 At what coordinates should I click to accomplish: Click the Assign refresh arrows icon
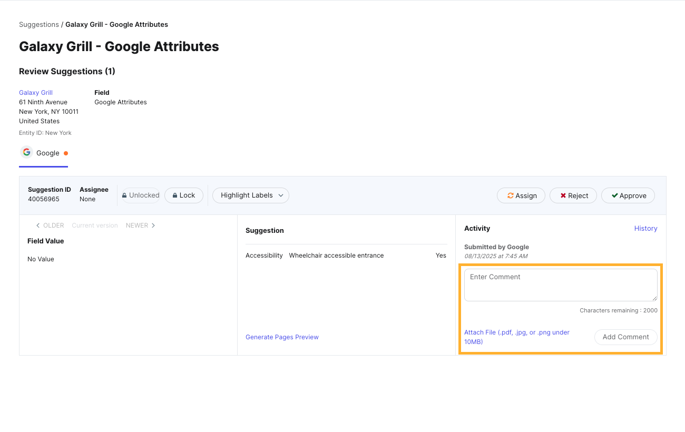tap(510, 195)
